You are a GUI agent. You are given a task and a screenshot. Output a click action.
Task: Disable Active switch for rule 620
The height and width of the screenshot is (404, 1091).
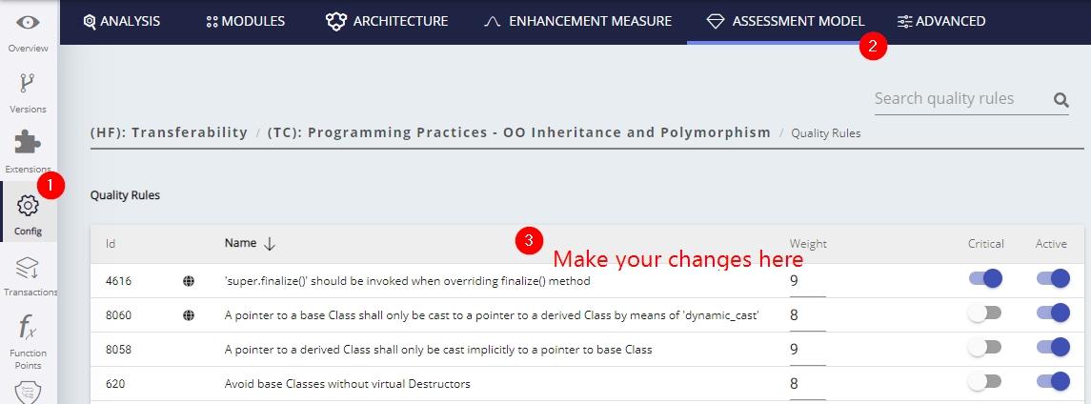tap(1052, 382)
